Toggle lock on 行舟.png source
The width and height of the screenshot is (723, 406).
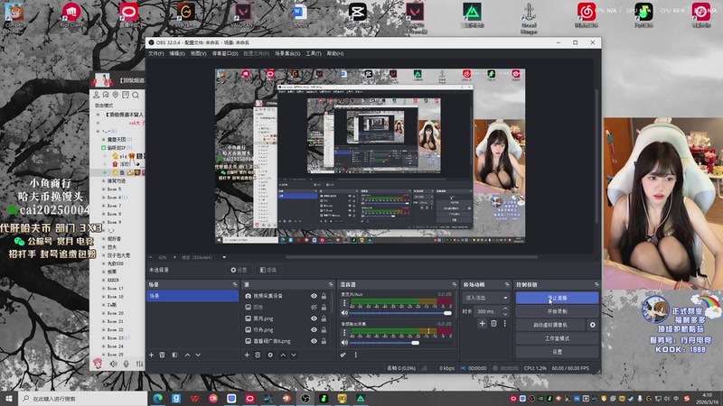coord(324,330)
